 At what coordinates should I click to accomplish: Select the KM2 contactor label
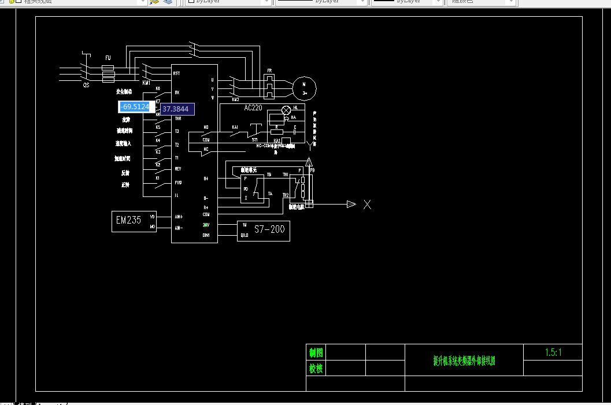pyautogui.click(x=235, y=99)
